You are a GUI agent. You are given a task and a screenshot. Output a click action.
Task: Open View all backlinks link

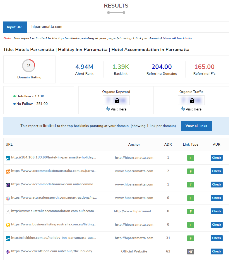point(177,38)
